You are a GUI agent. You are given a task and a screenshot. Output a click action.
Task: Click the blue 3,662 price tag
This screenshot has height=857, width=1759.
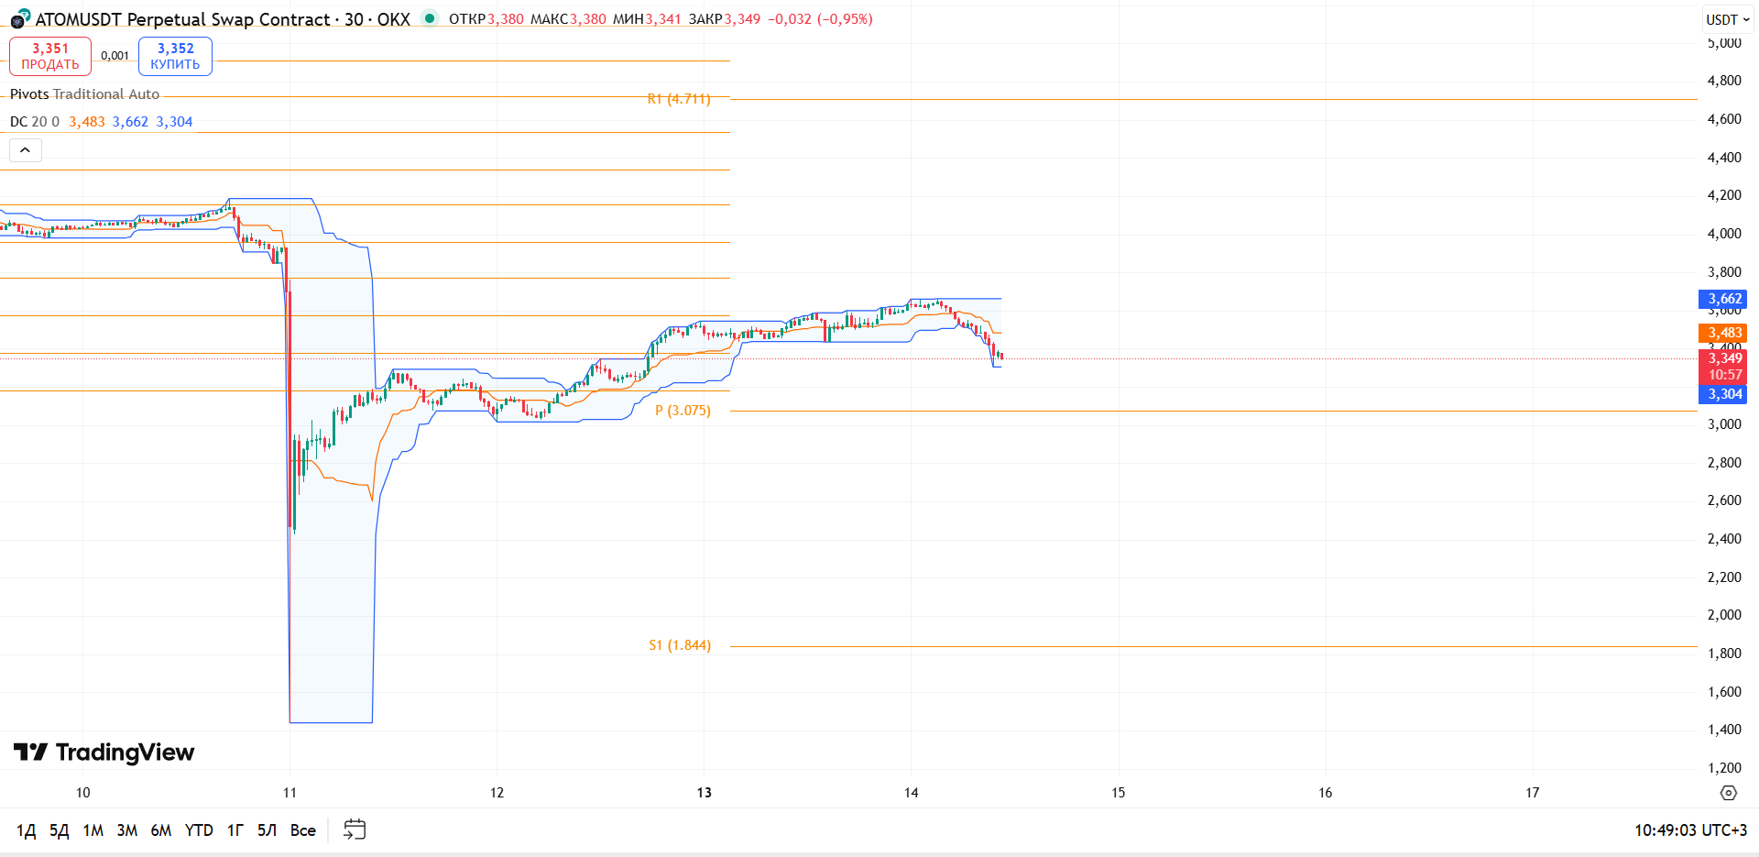pos(1723,299)
